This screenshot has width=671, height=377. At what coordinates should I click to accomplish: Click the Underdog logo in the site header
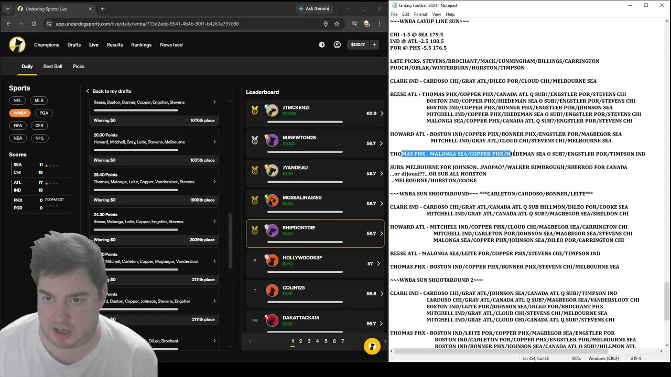(17, 45)
